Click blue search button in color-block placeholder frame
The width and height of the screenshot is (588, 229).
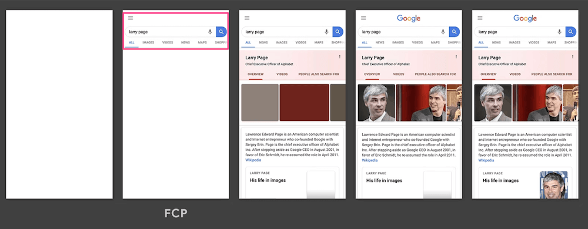click(x=338, y=32)
